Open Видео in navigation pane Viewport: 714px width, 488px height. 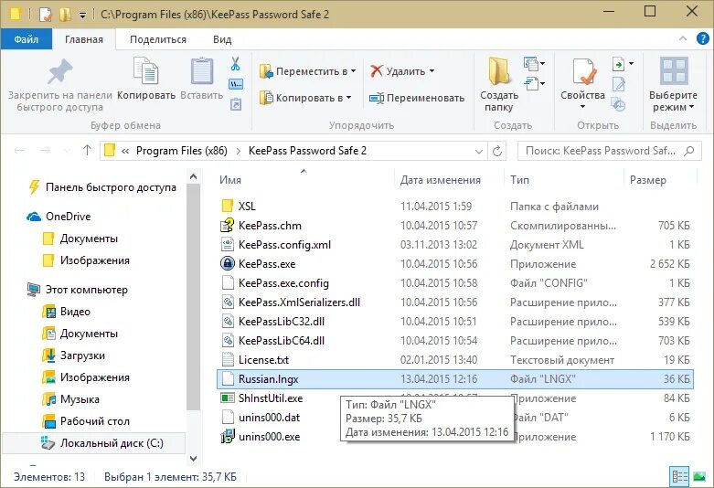pos(75,312)
